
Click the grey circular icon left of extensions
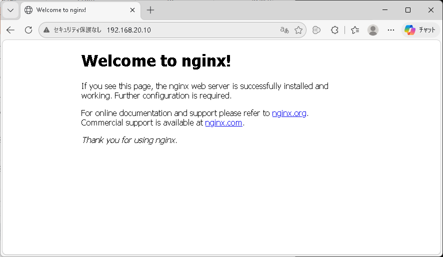coord(316,30)
